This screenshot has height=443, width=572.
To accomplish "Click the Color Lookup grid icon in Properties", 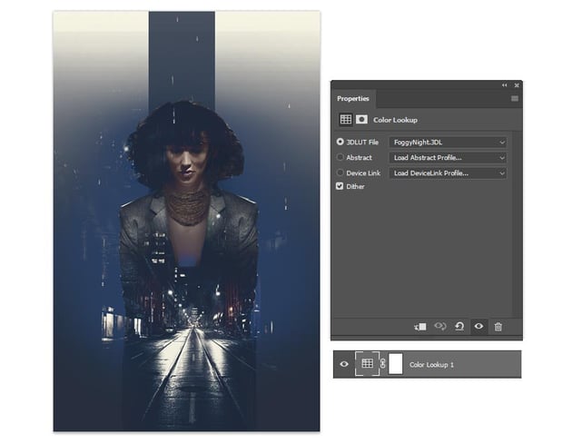I will (x=345, y=119).
